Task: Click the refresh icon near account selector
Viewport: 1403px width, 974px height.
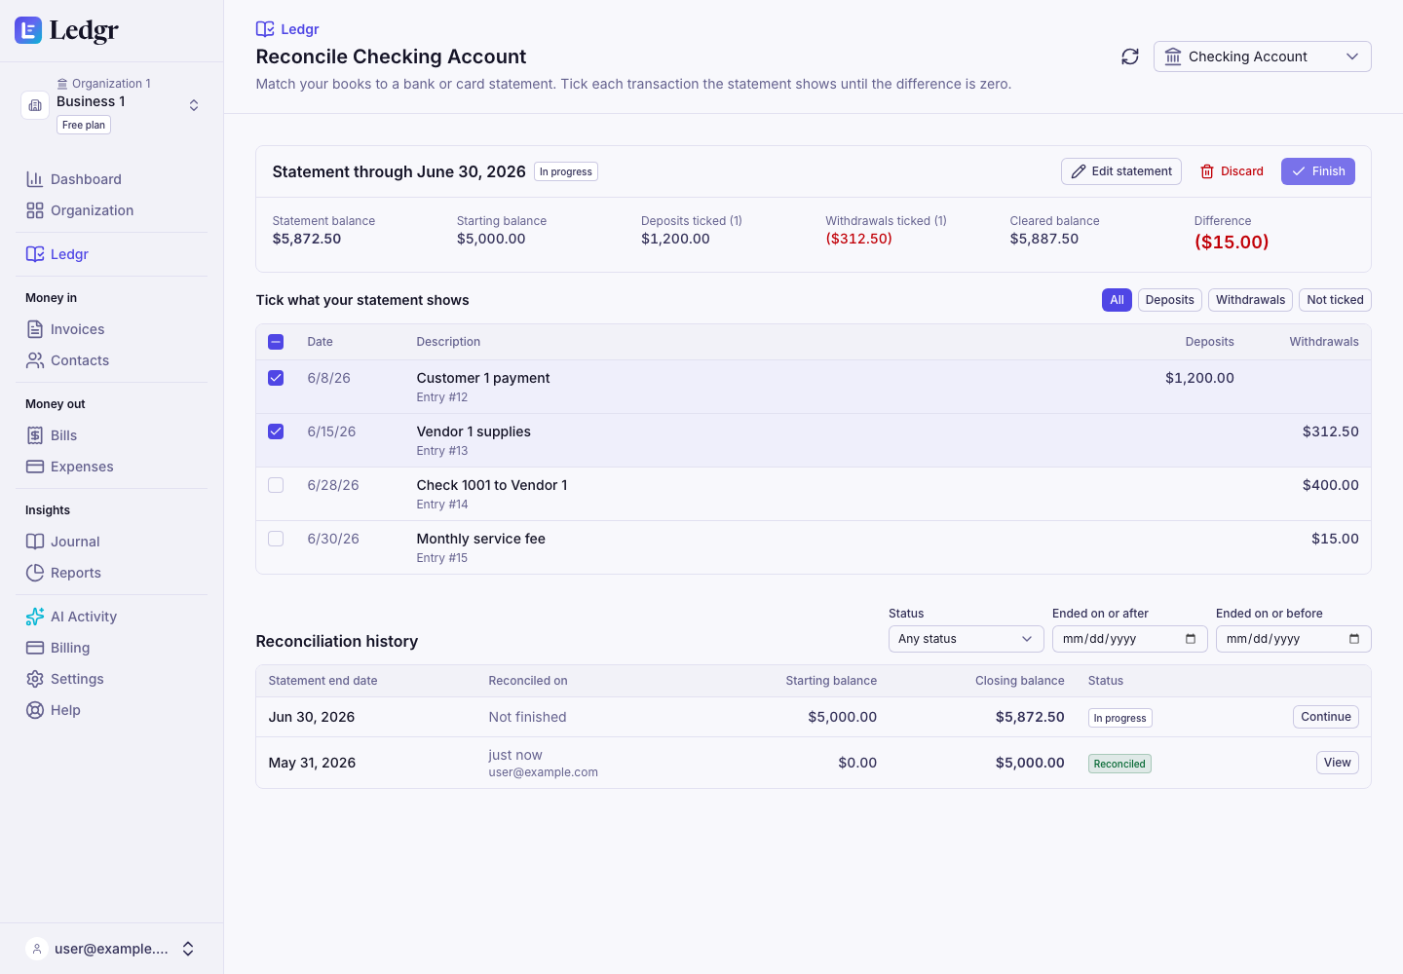Action: (1130, 56)
